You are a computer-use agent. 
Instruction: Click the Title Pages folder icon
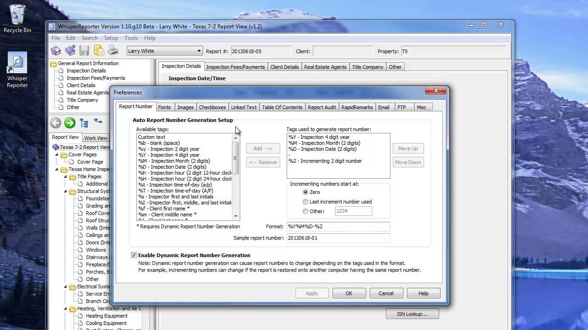point(73,177)
